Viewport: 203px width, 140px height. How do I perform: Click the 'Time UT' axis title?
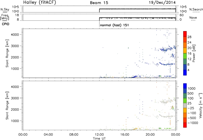coord(99,138)
